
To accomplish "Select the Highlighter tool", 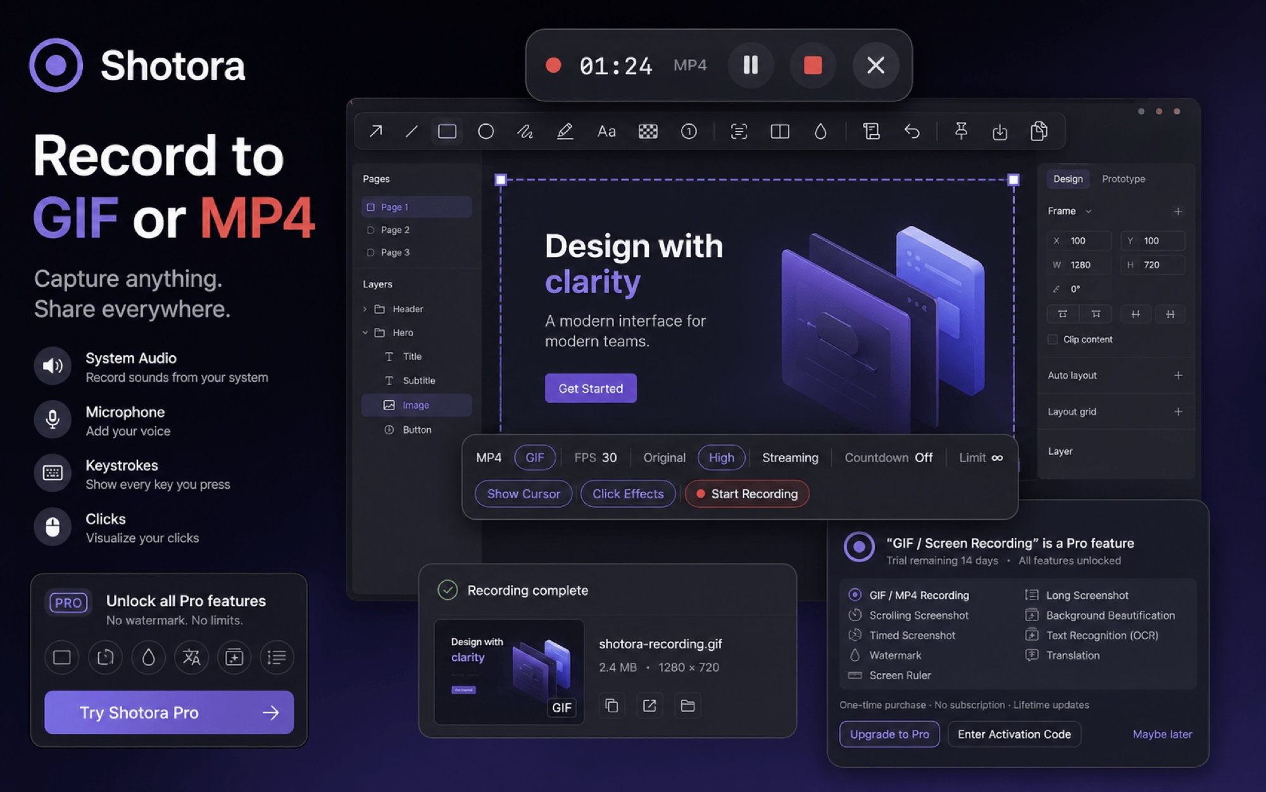I will (x=565, y=131).
